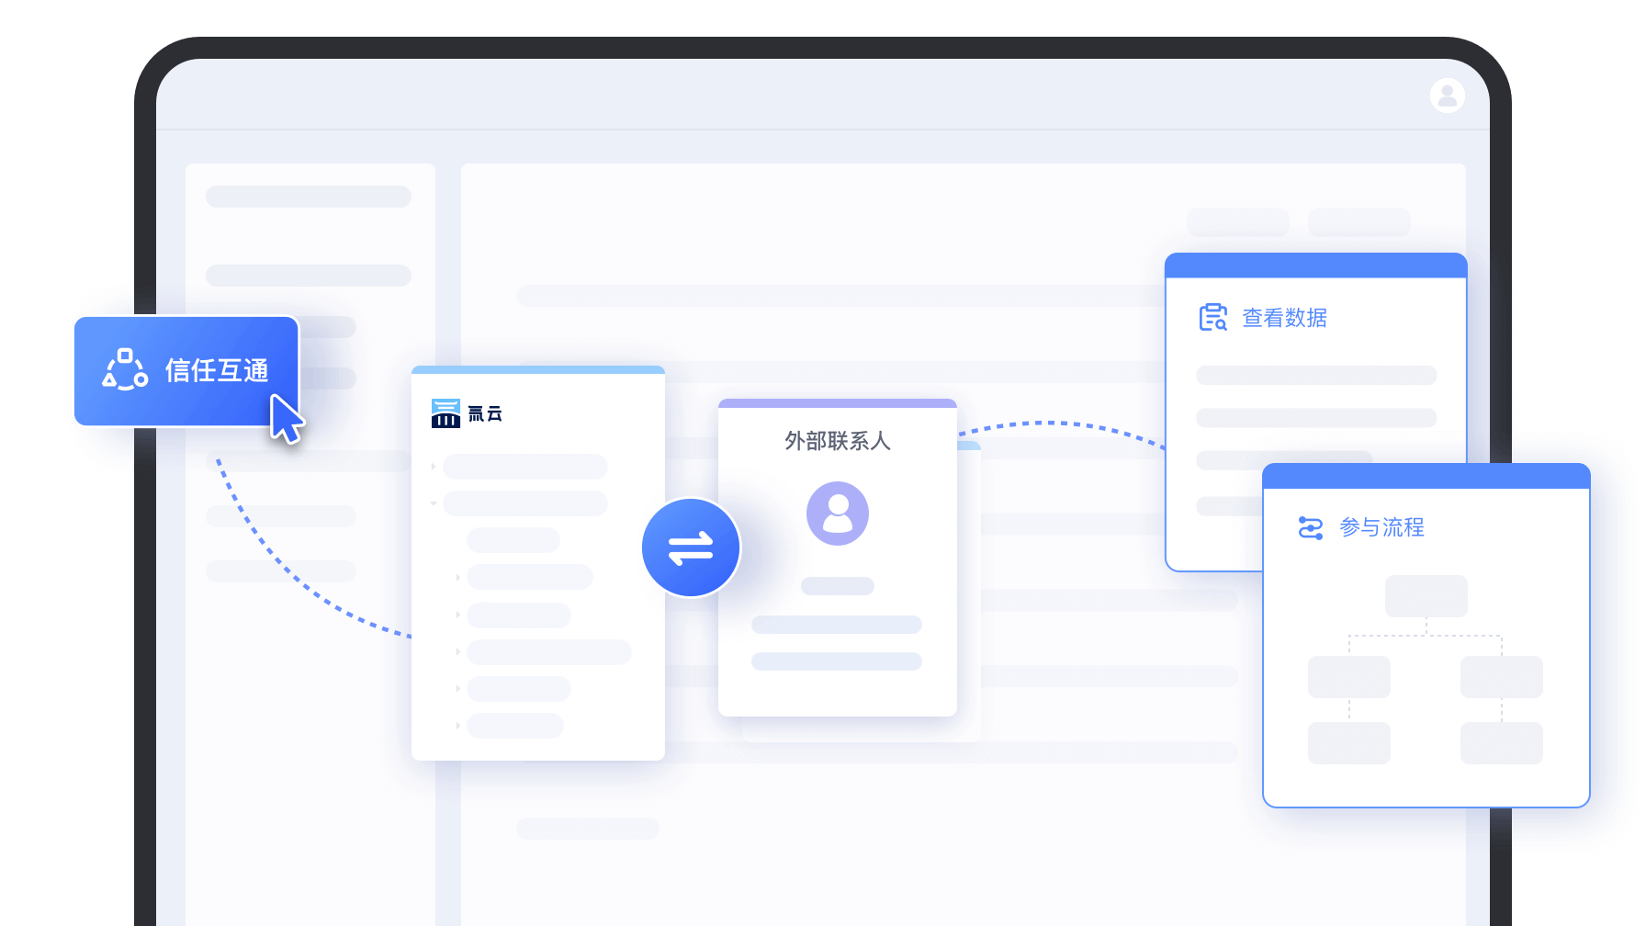The width and height of the screenshot is (1646, 926).
Task: Open the 查看数据 label
Action: point(1284,318)
